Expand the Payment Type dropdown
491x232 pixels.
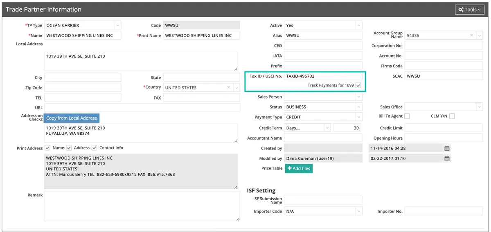[x=359, y=117]
